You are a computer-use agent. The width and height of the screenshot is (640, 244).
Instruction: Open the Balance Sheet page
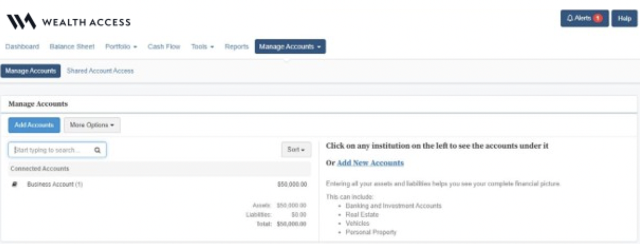[x=72, y=47]
